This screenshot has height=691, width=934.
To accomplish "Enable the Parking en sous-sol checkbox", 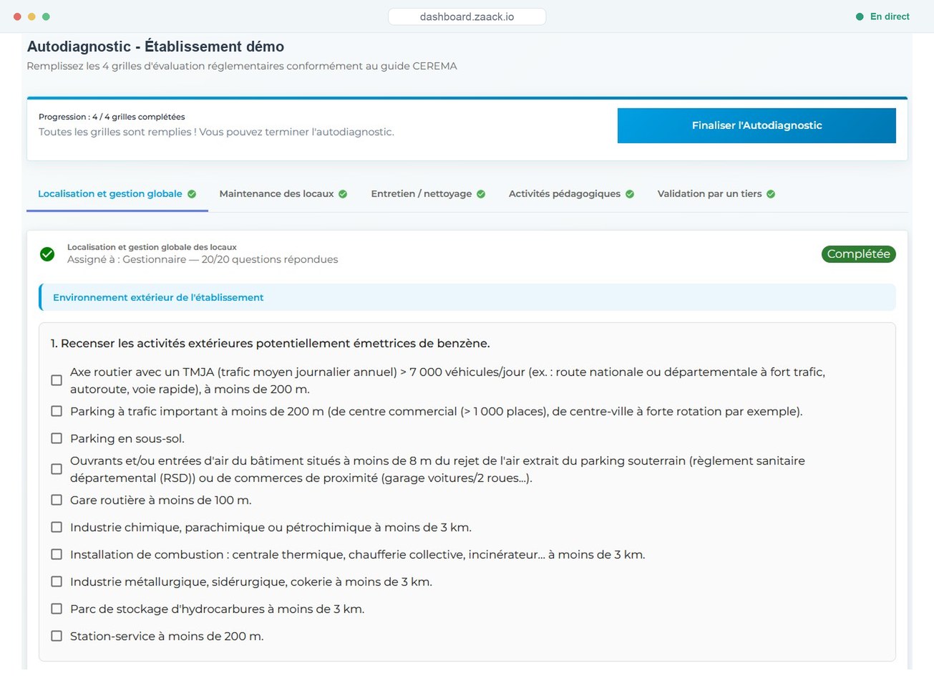I will [x=57, y=438].
